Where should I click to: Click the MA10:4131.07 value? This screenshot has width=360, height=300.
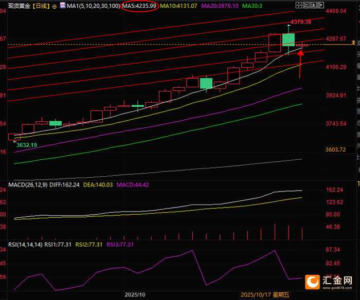point(178,6)
